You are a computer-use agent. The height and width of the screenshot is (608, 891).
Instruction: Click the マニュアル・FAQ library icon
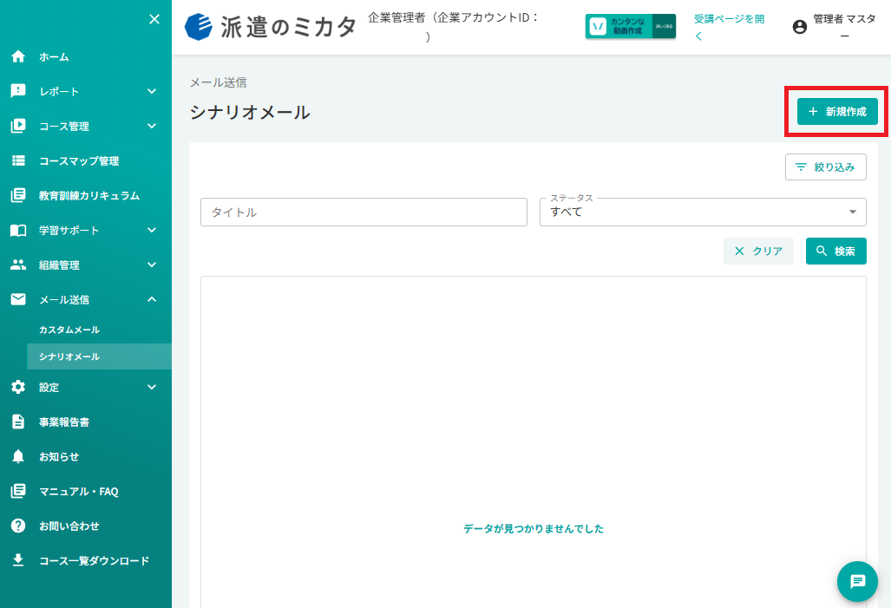coord(18,491)
